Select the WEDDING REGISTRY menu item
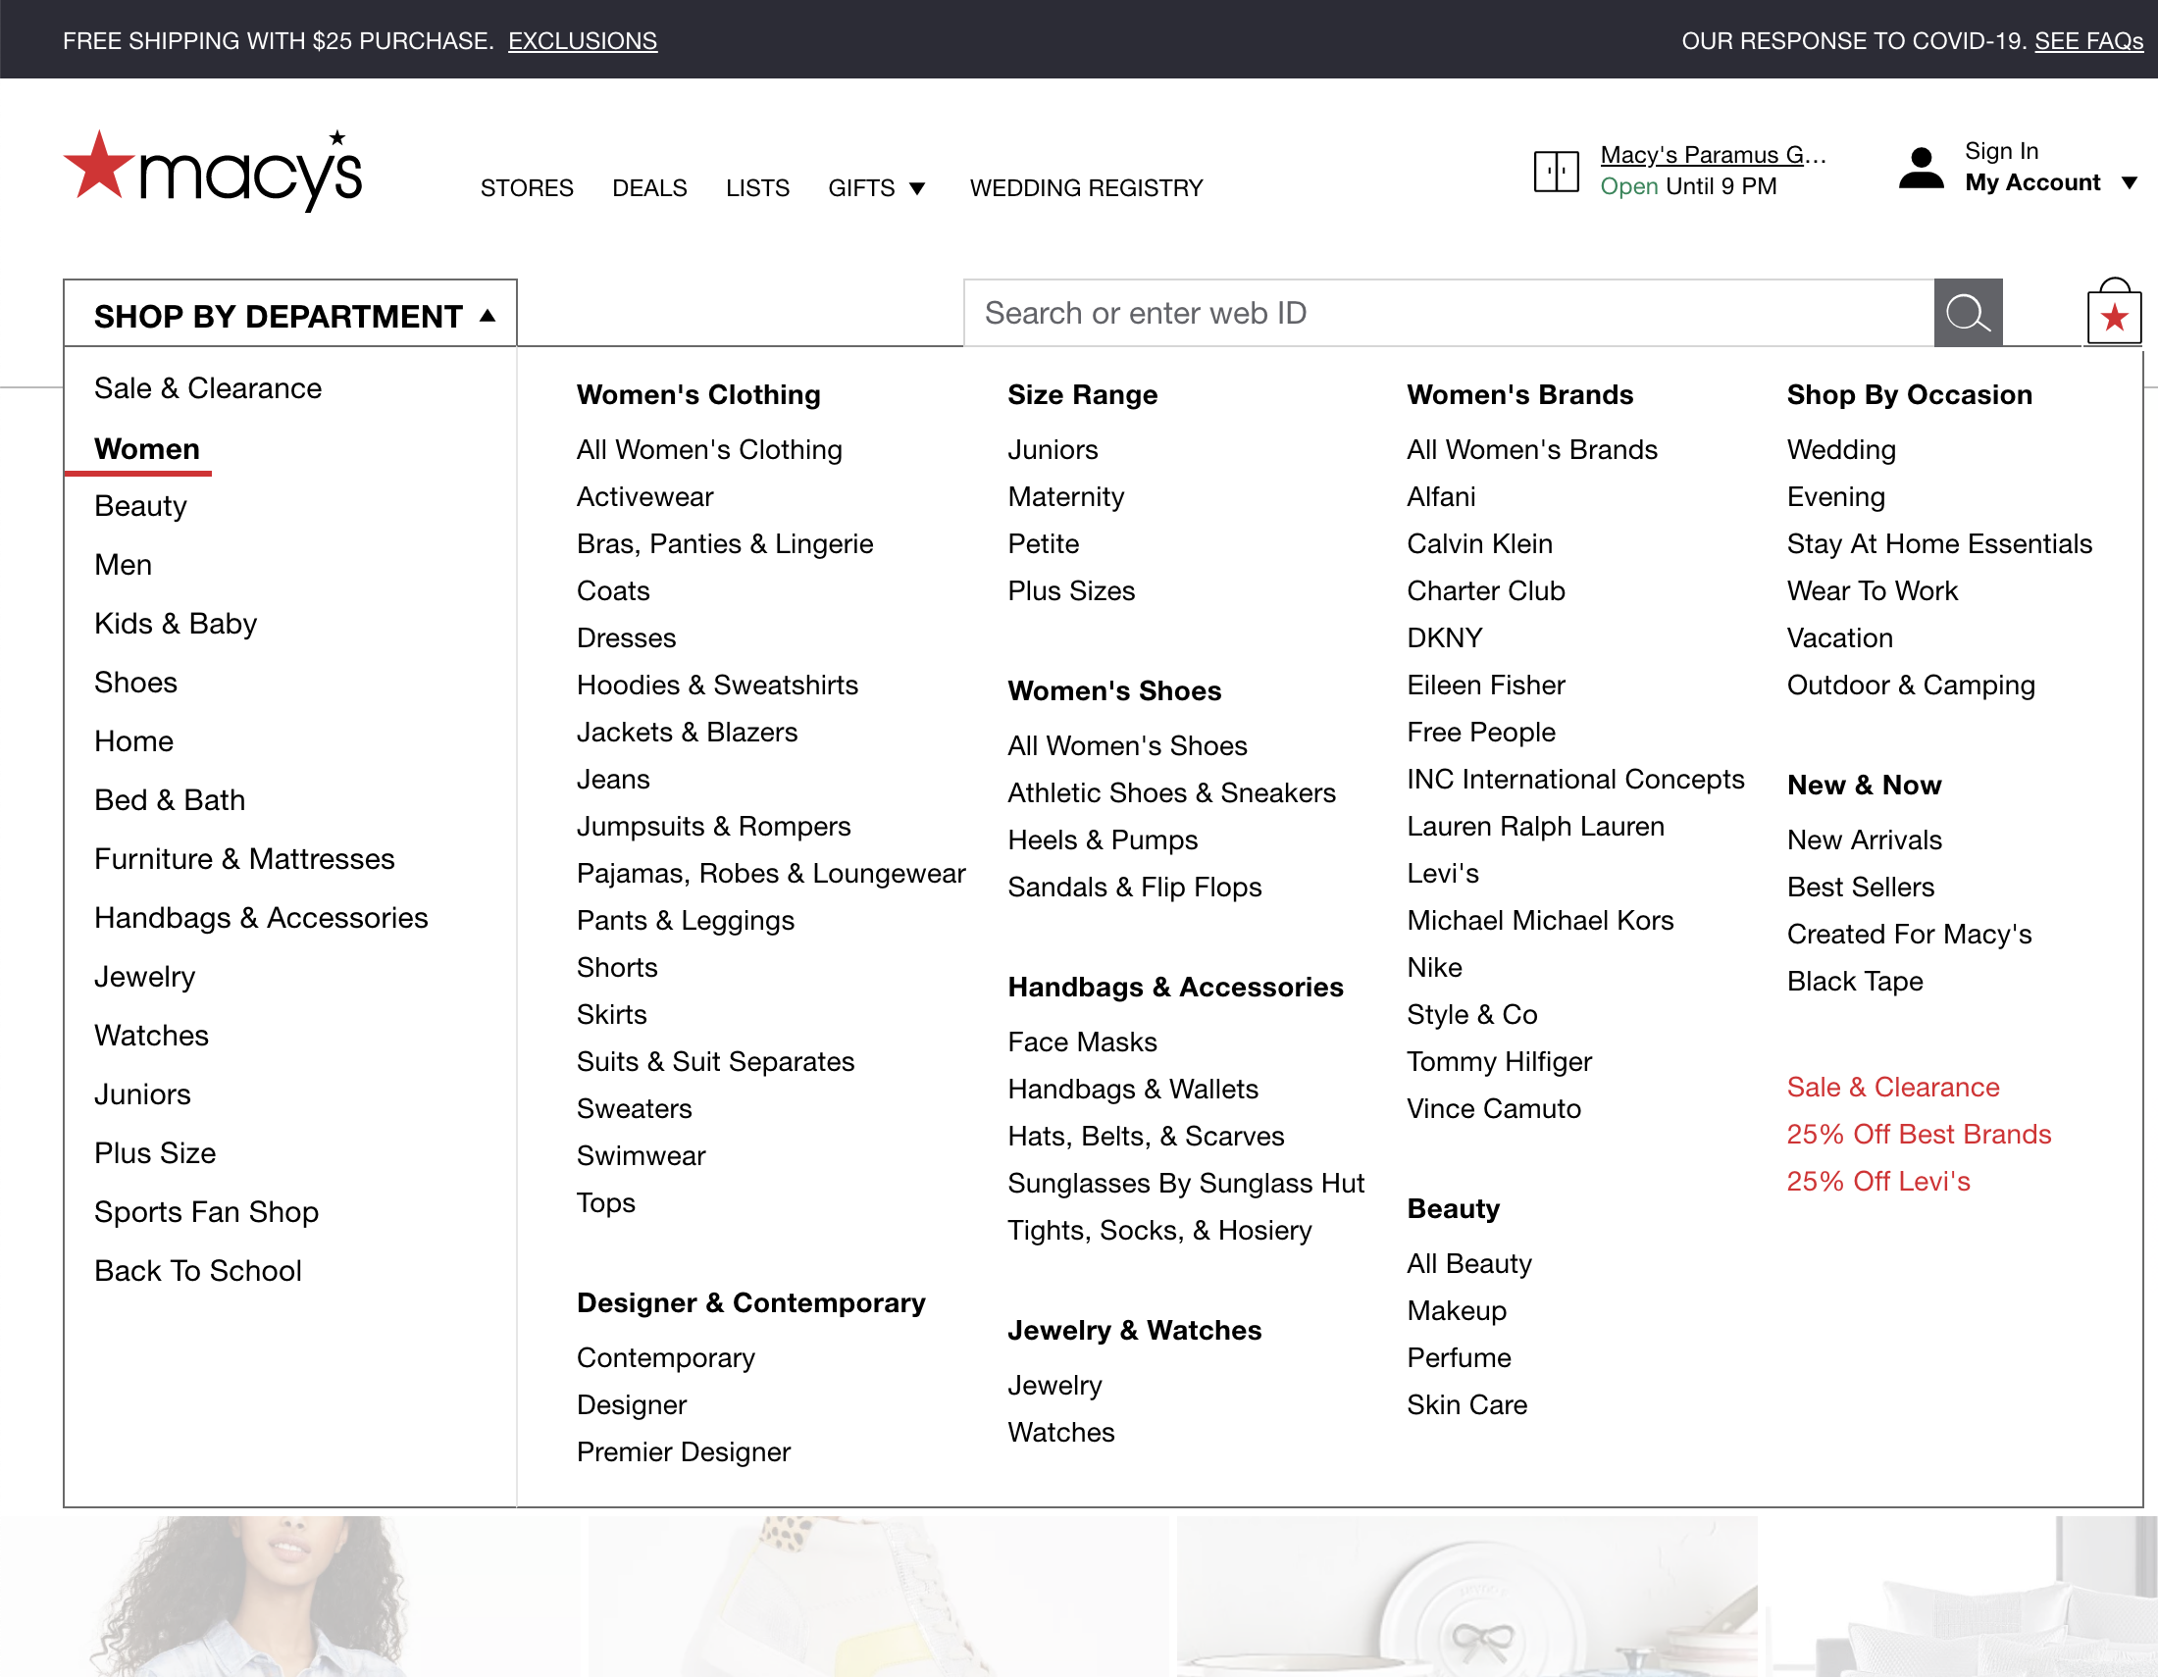Screen dimensions: 2158x1677 pyautogui.click(x=1086, y=187)
